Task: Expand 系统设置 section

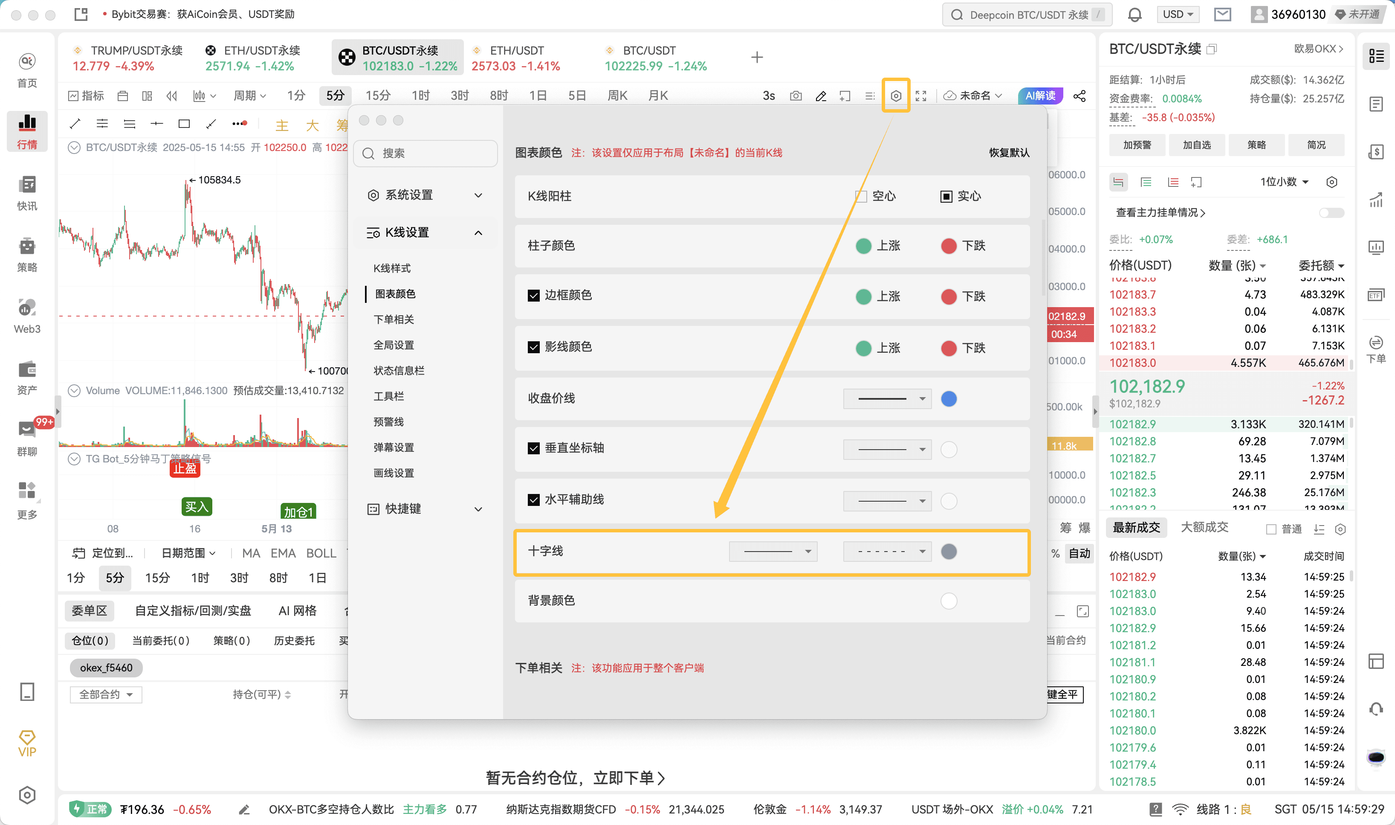Action: [x=425, y=195]
